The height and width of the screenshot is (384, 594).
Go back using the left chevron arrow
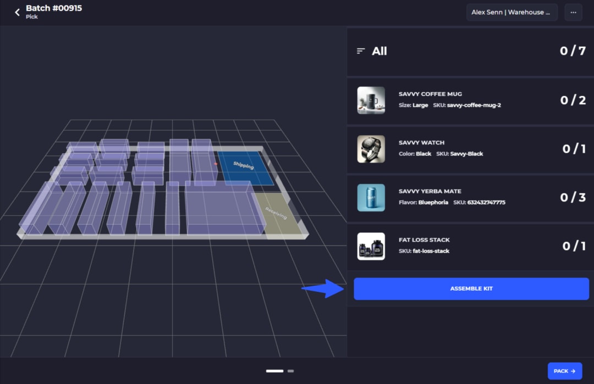click(x=17, y=13)
